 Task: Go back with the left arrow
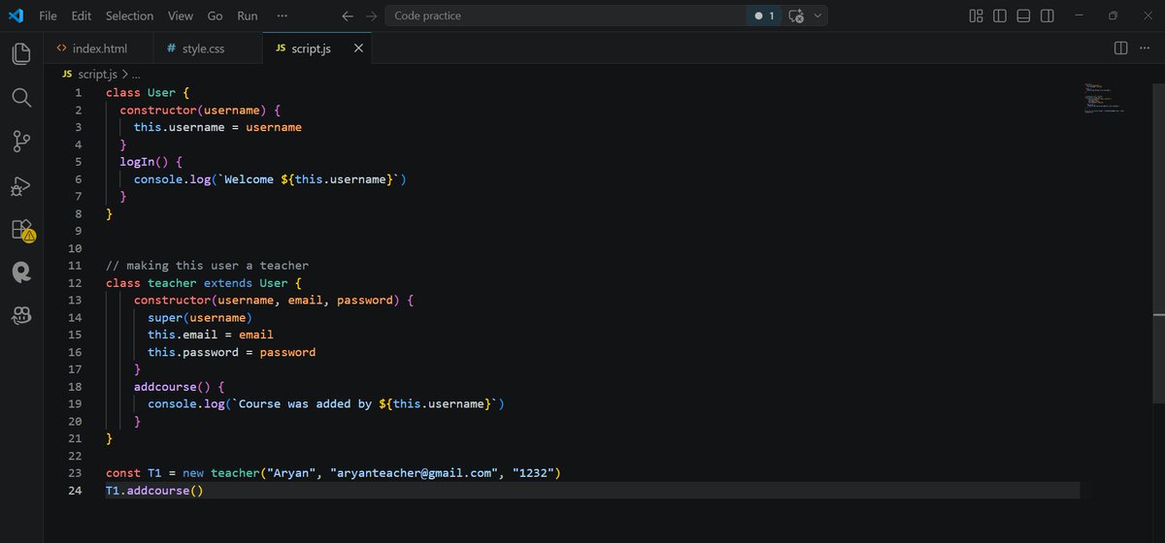[348, 16]
